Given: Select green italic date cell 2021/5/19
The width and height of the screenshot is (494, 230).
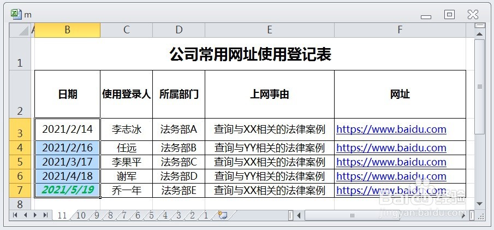Looking at the screenshot, I should pyautogui.click(x=68, y=190).
